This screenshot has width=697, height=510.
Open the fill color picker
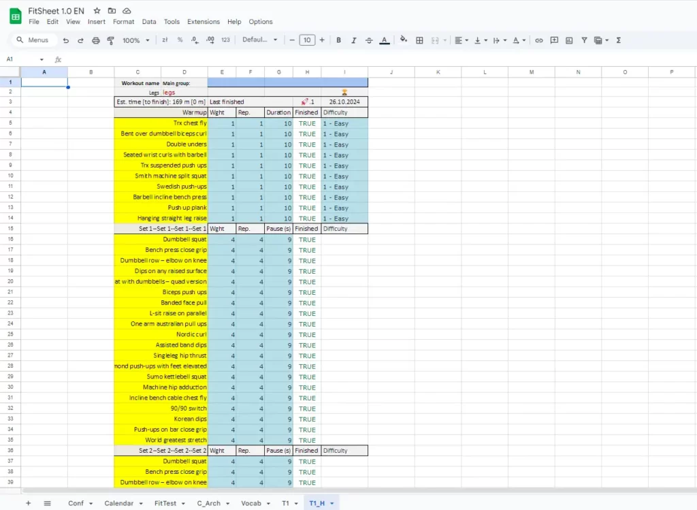click(404, 40)
